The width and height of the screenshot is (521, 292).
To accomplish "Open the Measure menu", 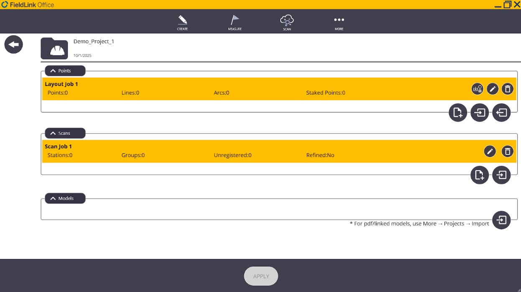I will 235,22.
